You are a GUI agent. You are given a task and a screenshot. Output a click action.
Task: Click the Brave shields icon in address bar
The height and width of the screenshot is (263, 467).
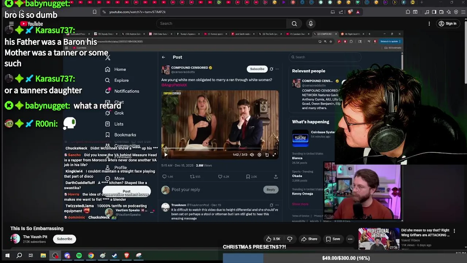tap(350, 12)
